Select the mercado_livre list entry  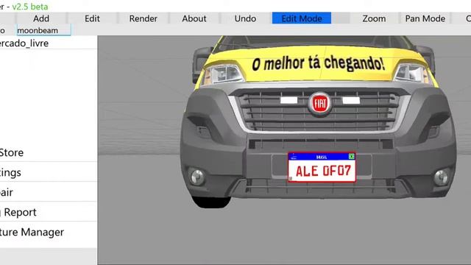[x=48, y=43]
